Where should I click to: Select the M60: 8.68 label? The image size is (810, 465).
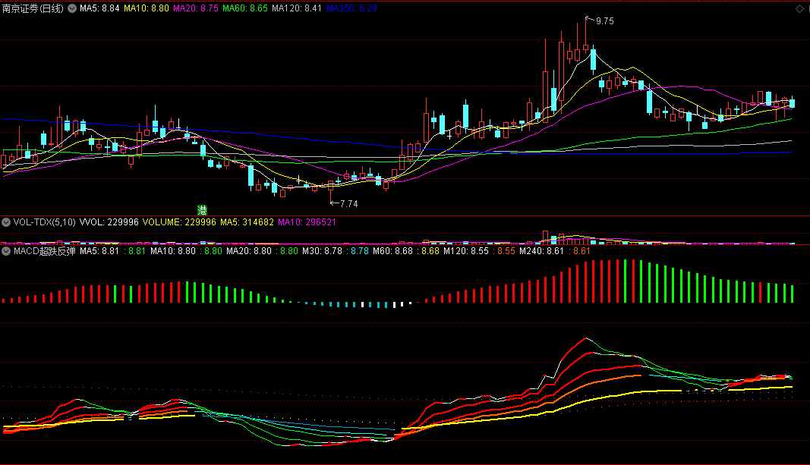pos(392,251)
